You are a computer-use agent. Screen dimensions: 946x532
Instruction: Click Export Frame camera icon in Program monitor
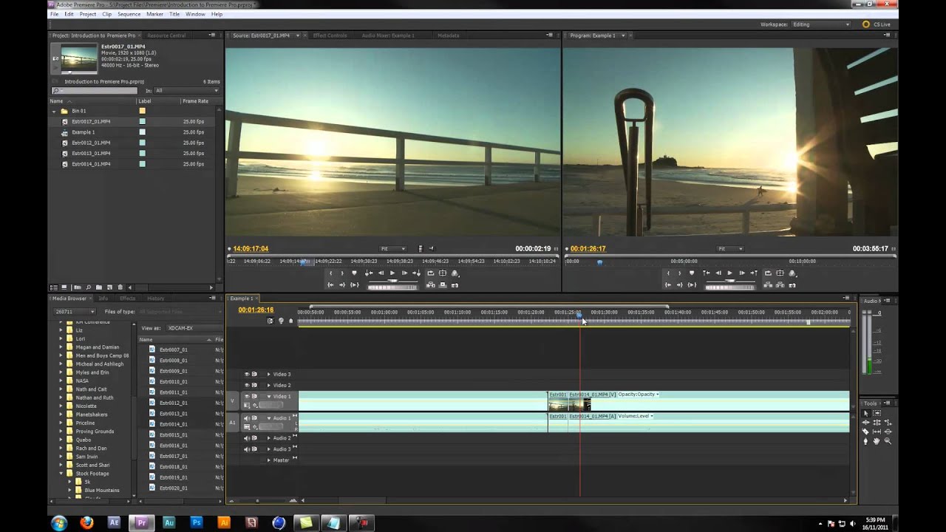pos(792,284)
